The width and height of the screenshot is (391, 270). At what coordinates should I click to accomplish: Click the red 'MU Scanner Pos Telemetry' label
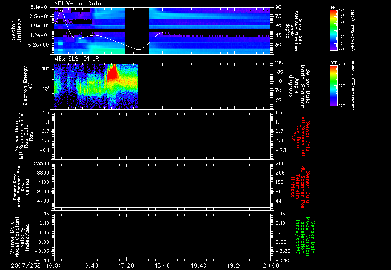(x=300, y=186)
